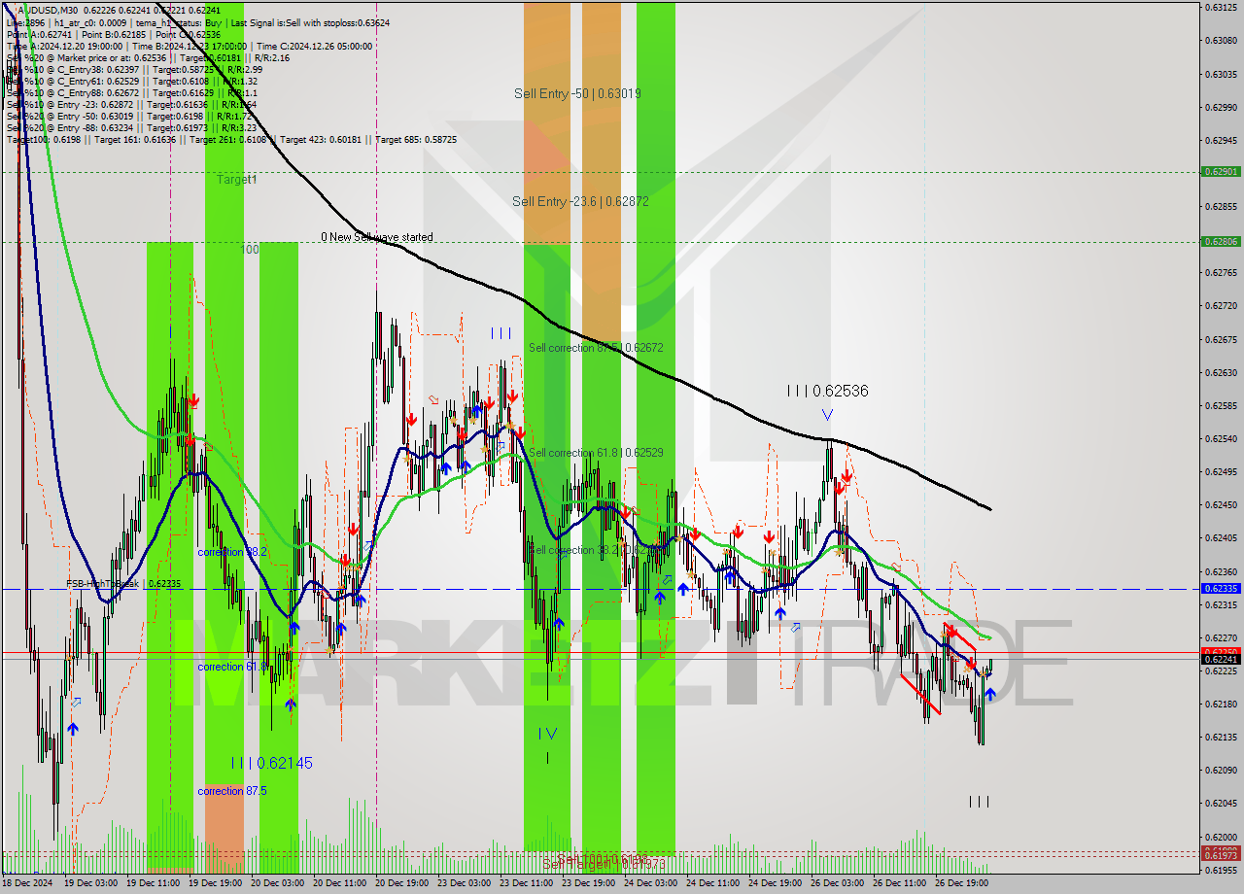The height and width of the screenshot is (894, 1244).
Task: Click the 'Target1' label on green band
Action: (x=236, y=180)
